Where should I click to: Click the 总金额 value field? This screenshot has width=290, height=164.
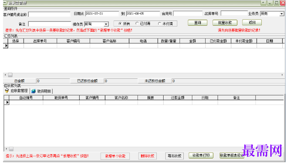tap(53, 81)
